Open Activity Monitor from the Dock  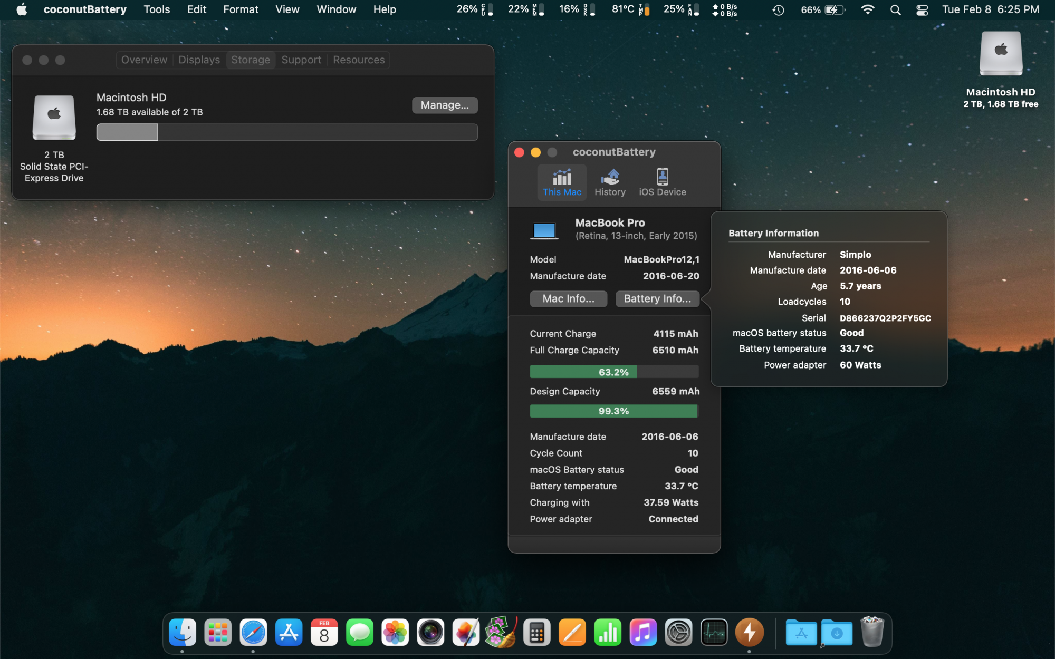714,632
